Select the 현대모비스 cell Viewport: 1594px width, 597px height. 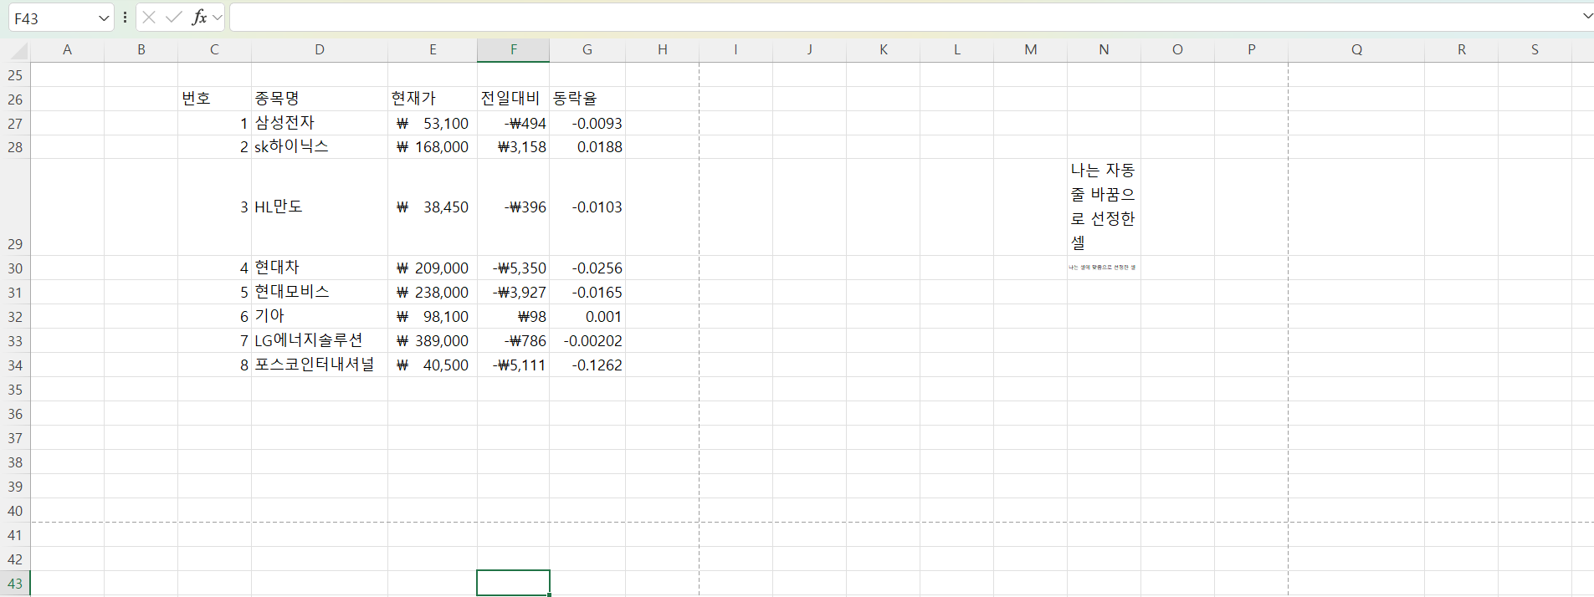pyautogui.click(x=320, y=292)
